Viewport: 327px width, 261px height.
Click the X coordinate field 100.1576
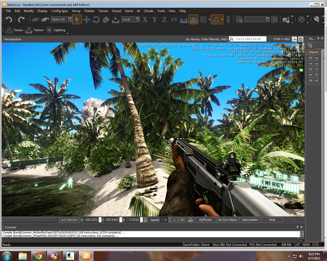tap(91, 220)
